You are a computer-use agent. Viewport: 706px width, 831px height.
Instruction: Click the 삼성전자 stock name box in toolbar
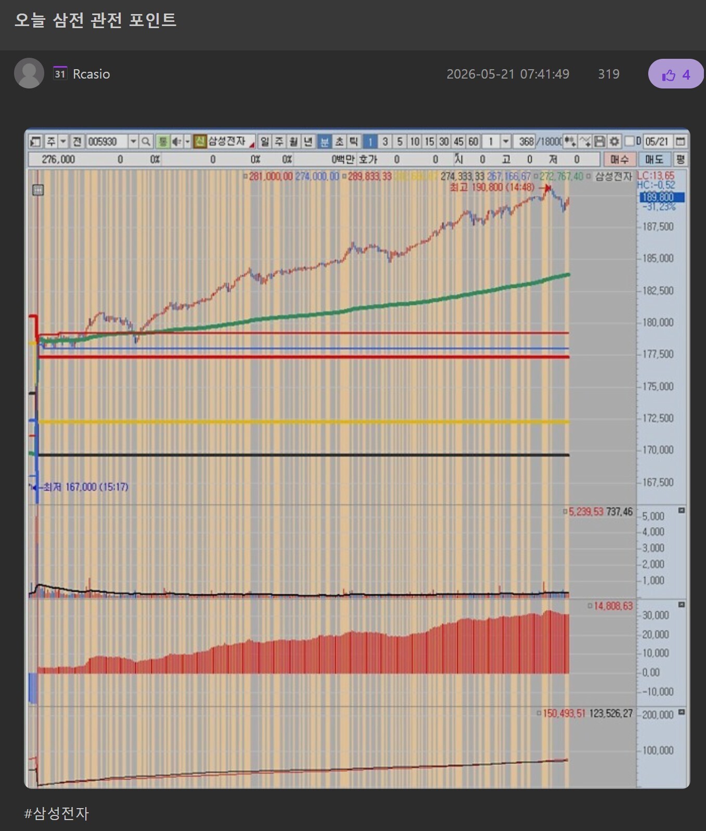230,142
